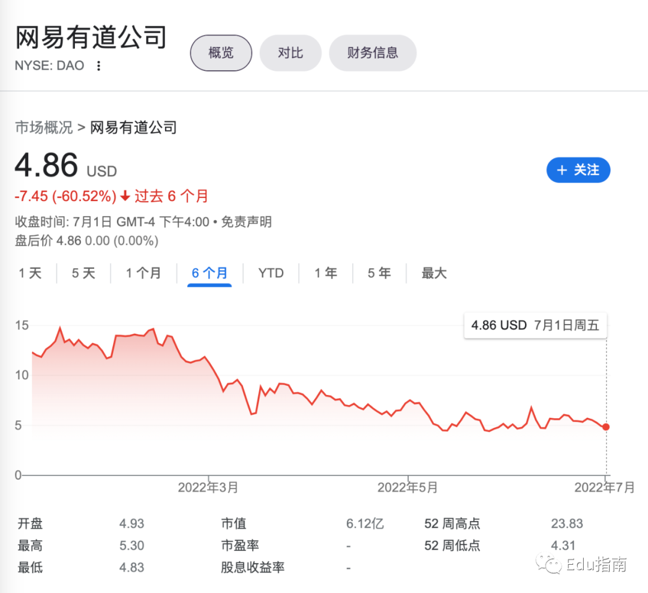Select the 1 个月 time range
Image resolution: width=648 pixels, height=593 pixels.
(143, 273)
